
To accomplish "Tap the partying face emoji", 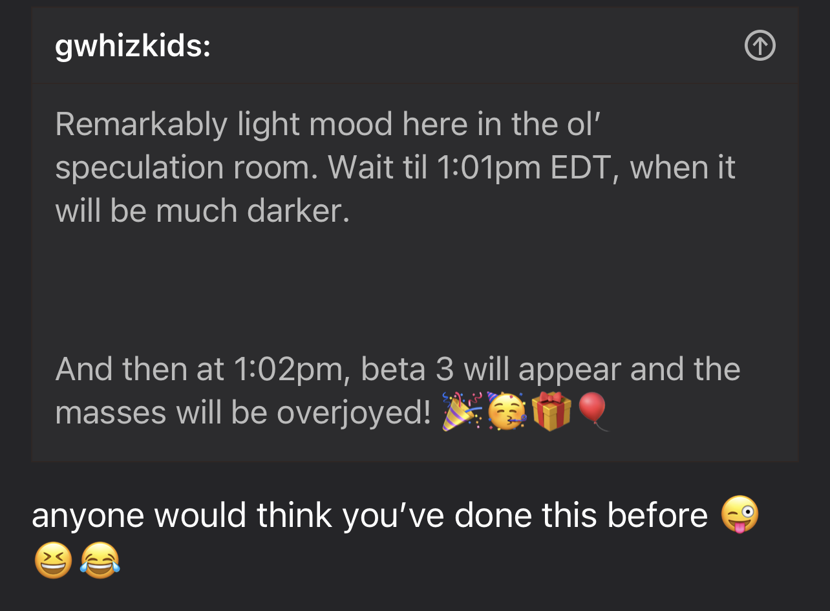I will point(506,411).
